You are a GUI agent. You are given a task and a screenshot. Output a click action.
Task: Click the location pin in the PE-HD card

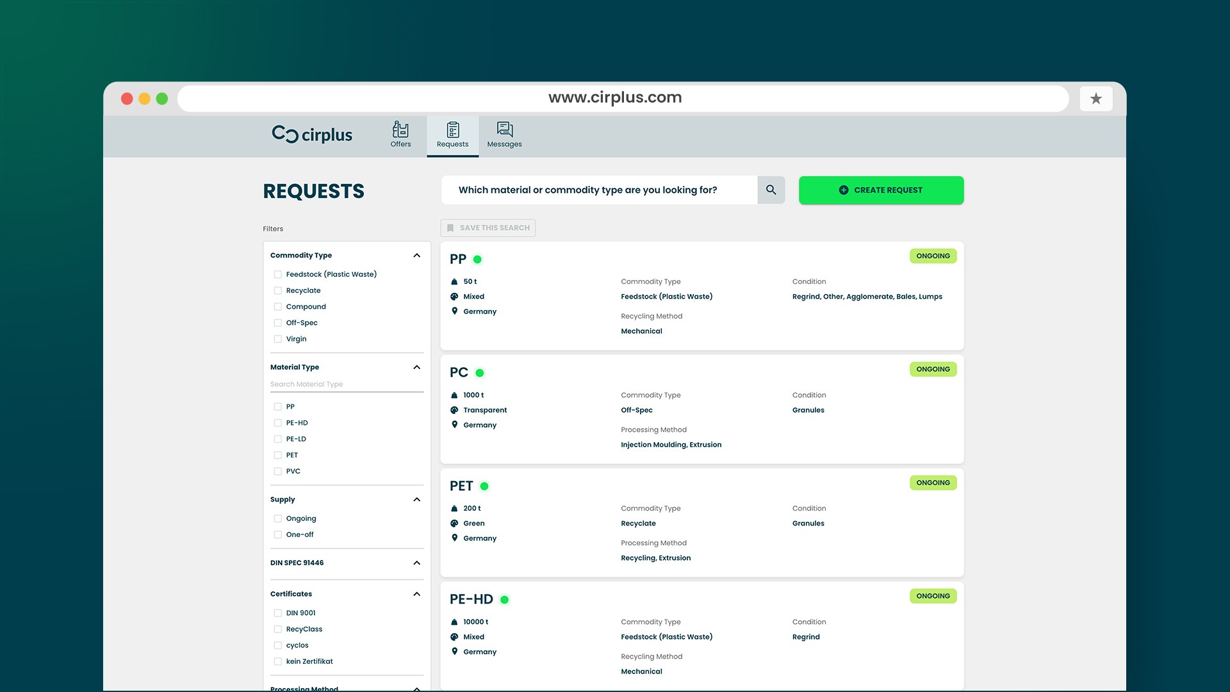pos(454,652)
